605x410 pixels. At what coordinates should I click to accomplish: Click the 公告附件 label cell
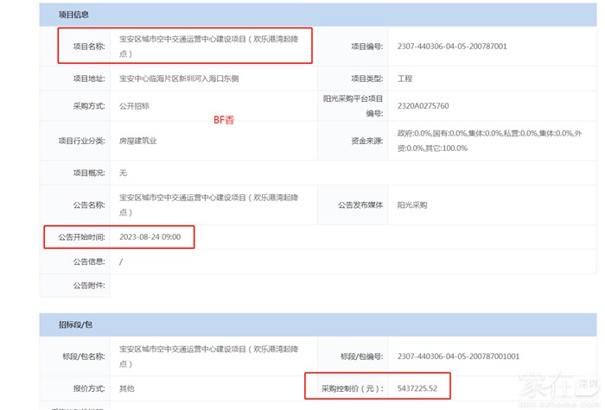click(88, 286)
